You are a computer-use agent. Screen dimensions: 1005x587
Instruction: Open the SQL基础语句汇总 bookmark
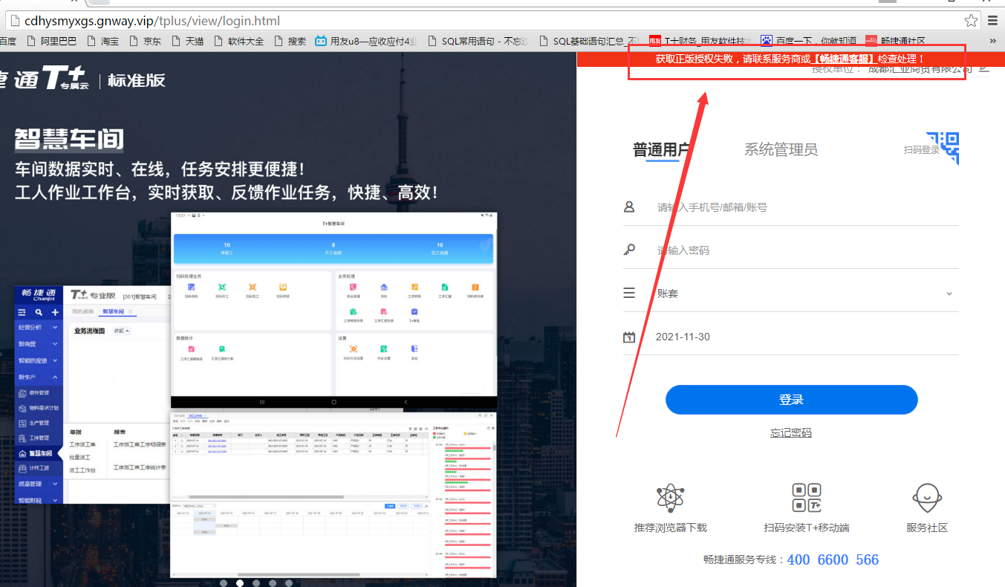[590, 41]
